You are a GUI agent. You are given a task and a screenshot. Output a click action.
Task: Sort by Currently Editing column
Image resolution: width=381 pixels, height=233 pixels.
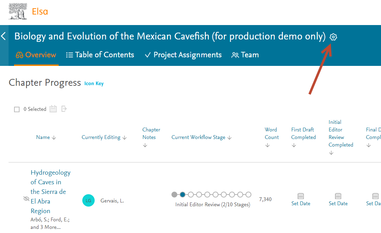(x=104, y=137)
